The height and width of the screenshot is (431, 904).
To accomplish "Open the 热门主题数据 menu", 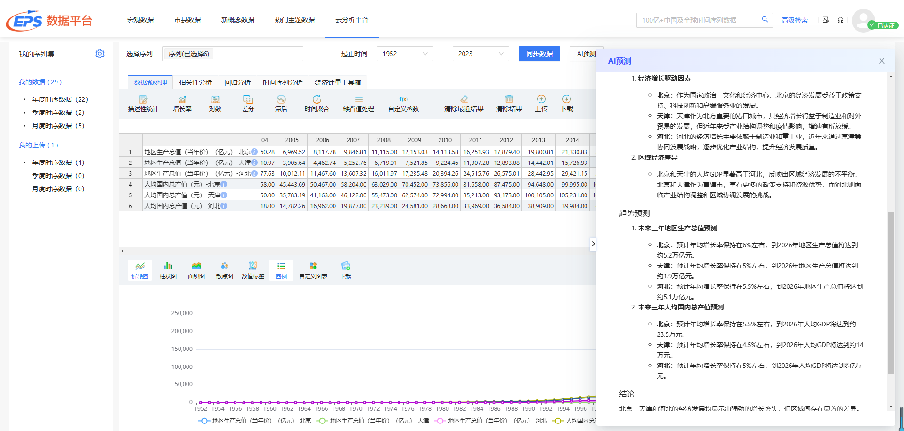I will [x=295, y=20].
